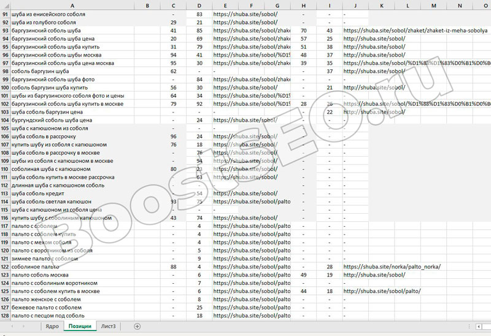Image resolution: width=491 pixels, height=336 pixels.
Task: Click value 92 in row 102 column D
Action: (x=199, y=104)
